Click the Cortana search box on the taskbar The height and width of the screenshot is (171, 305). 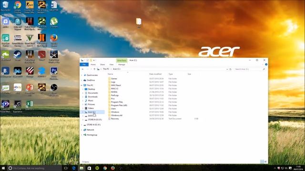(x=35, y=168)
